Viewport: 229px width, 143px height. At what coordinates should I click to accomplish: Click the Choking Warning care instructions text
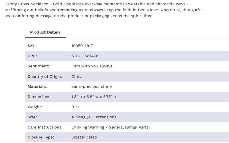110,127
